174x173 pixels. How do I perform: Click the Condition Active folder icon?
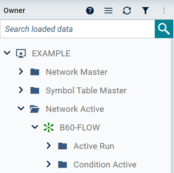pos(63,164)
